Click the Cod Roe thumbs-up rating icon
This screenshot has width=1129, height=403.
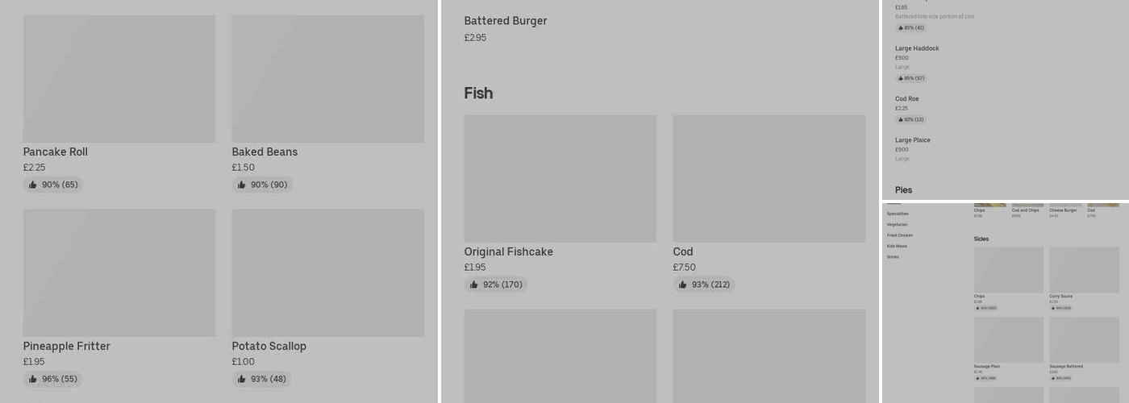click(x=901, y=120)
